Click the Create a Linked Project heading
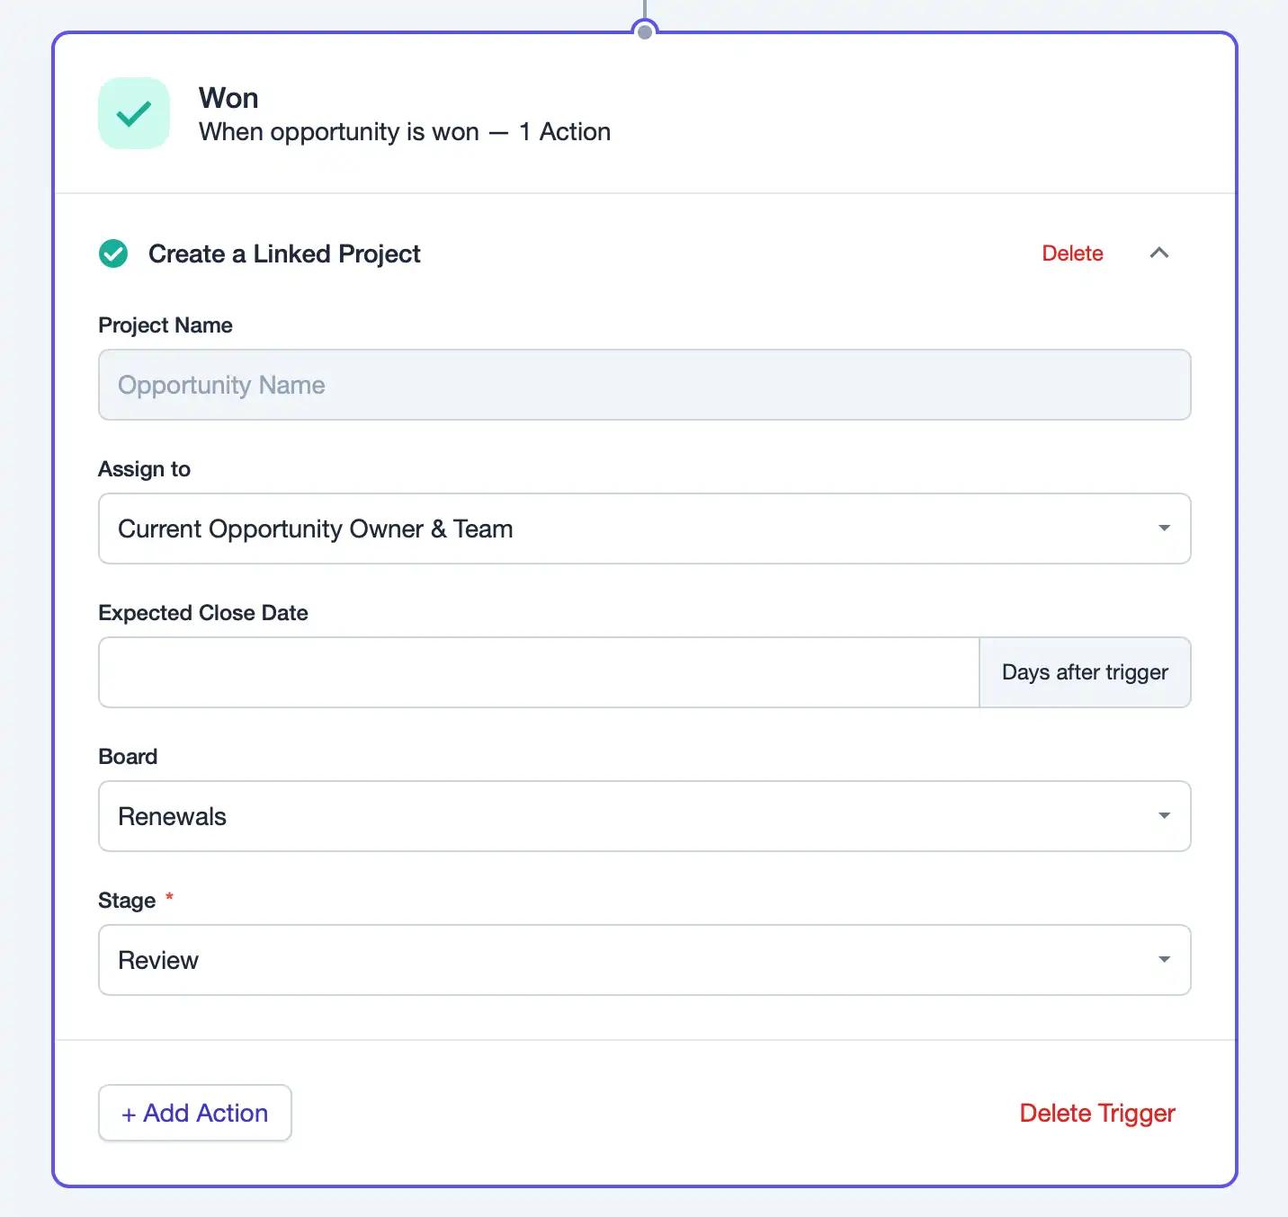The image size is (1288, 1217). click(284, 253)
